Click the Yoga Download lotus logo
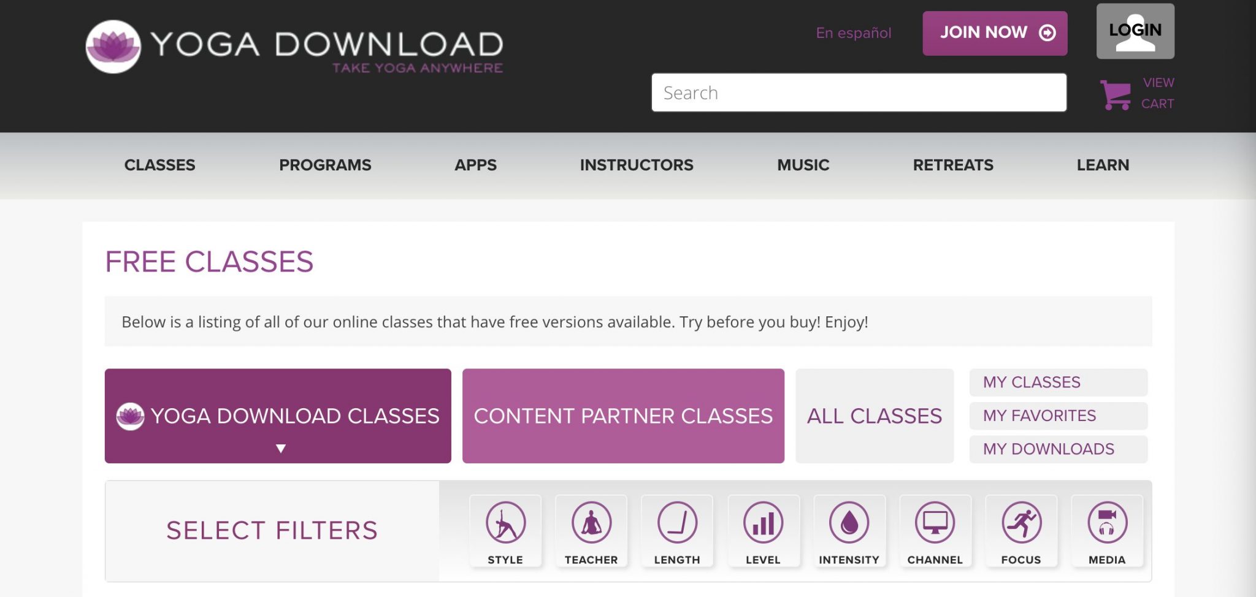The image size is (1256, 597). (113, 47)
